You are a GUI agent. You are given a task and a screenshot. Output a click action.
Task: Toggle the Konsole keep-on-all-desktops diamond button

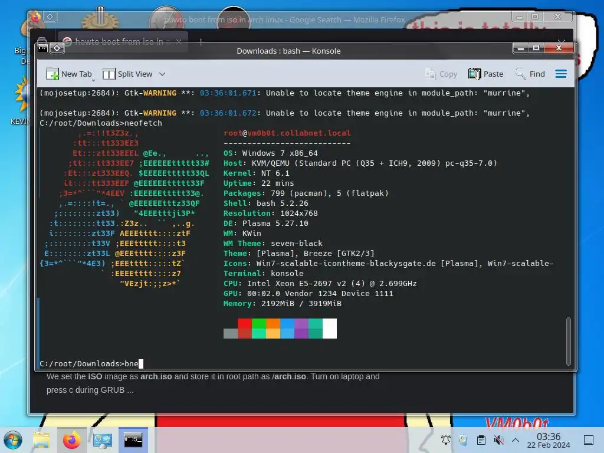[x=57, y=48]
